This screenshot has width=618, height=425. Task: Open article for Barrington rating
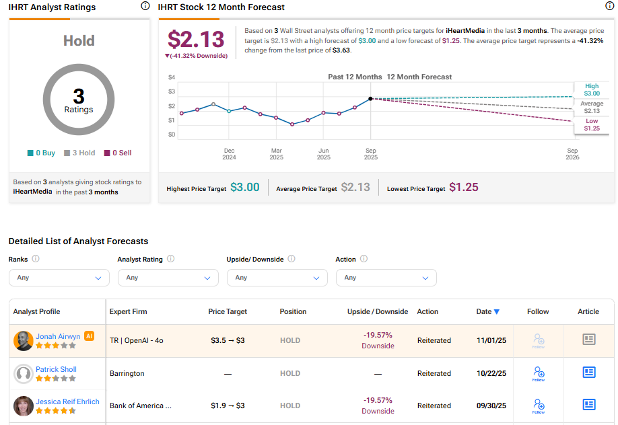point(589,373)
